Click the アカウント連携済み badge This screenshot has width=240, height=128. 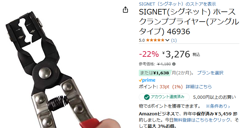164,97
